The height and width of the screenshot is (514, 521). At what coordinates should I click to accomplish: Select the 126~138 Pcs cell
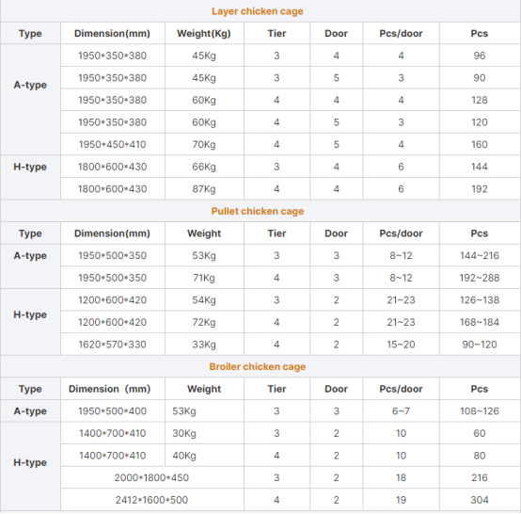480,300
